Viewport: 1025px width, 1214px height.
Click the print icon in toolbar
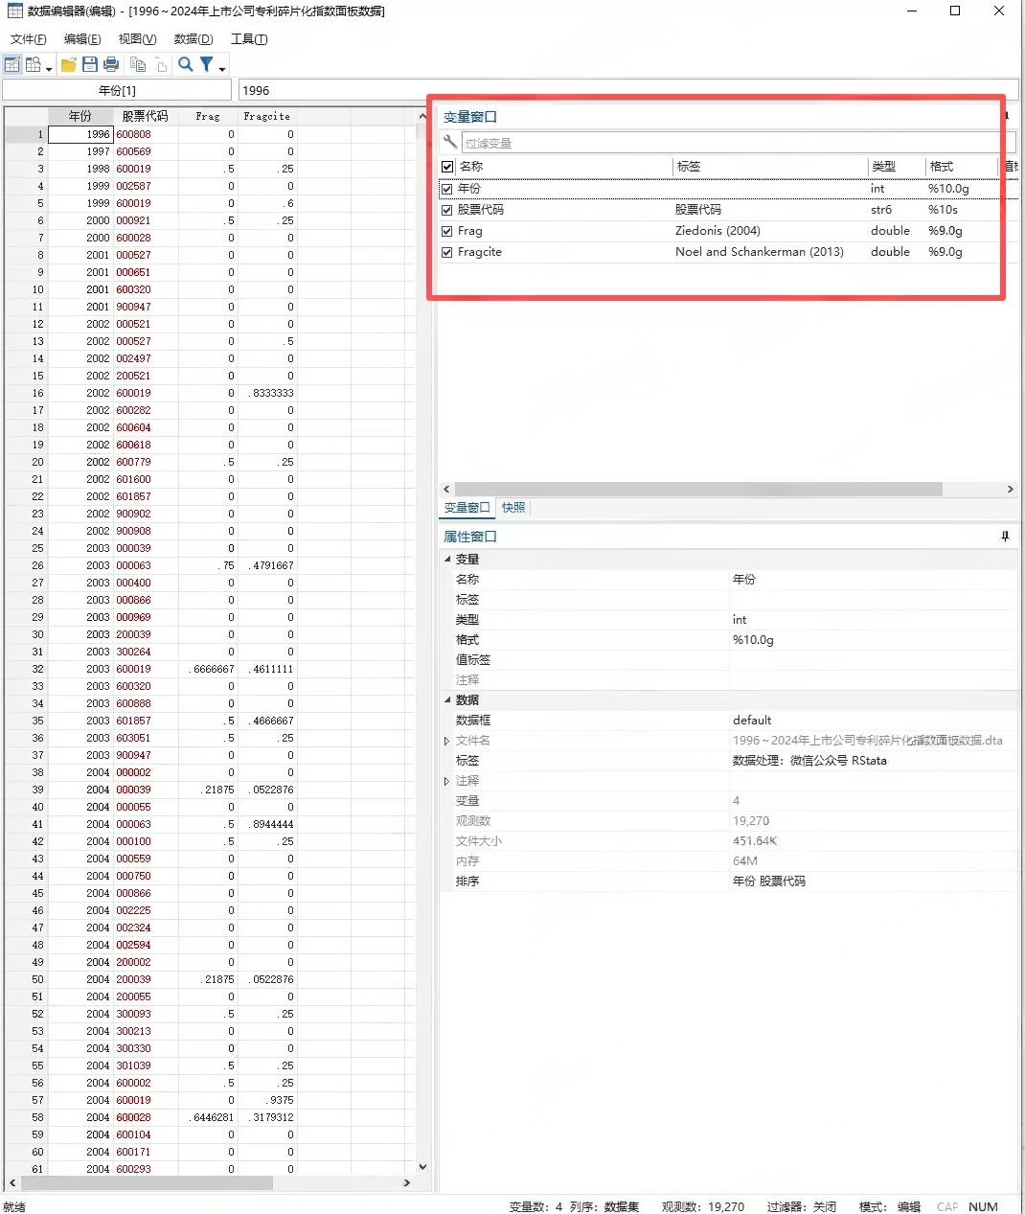tap(111, 64)
